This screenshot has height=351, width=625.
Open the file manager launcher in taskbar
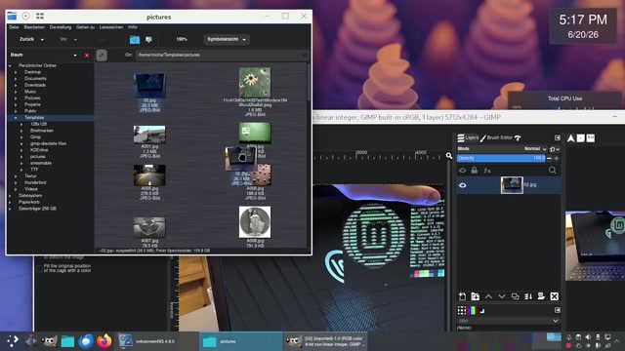click(67, 341)
